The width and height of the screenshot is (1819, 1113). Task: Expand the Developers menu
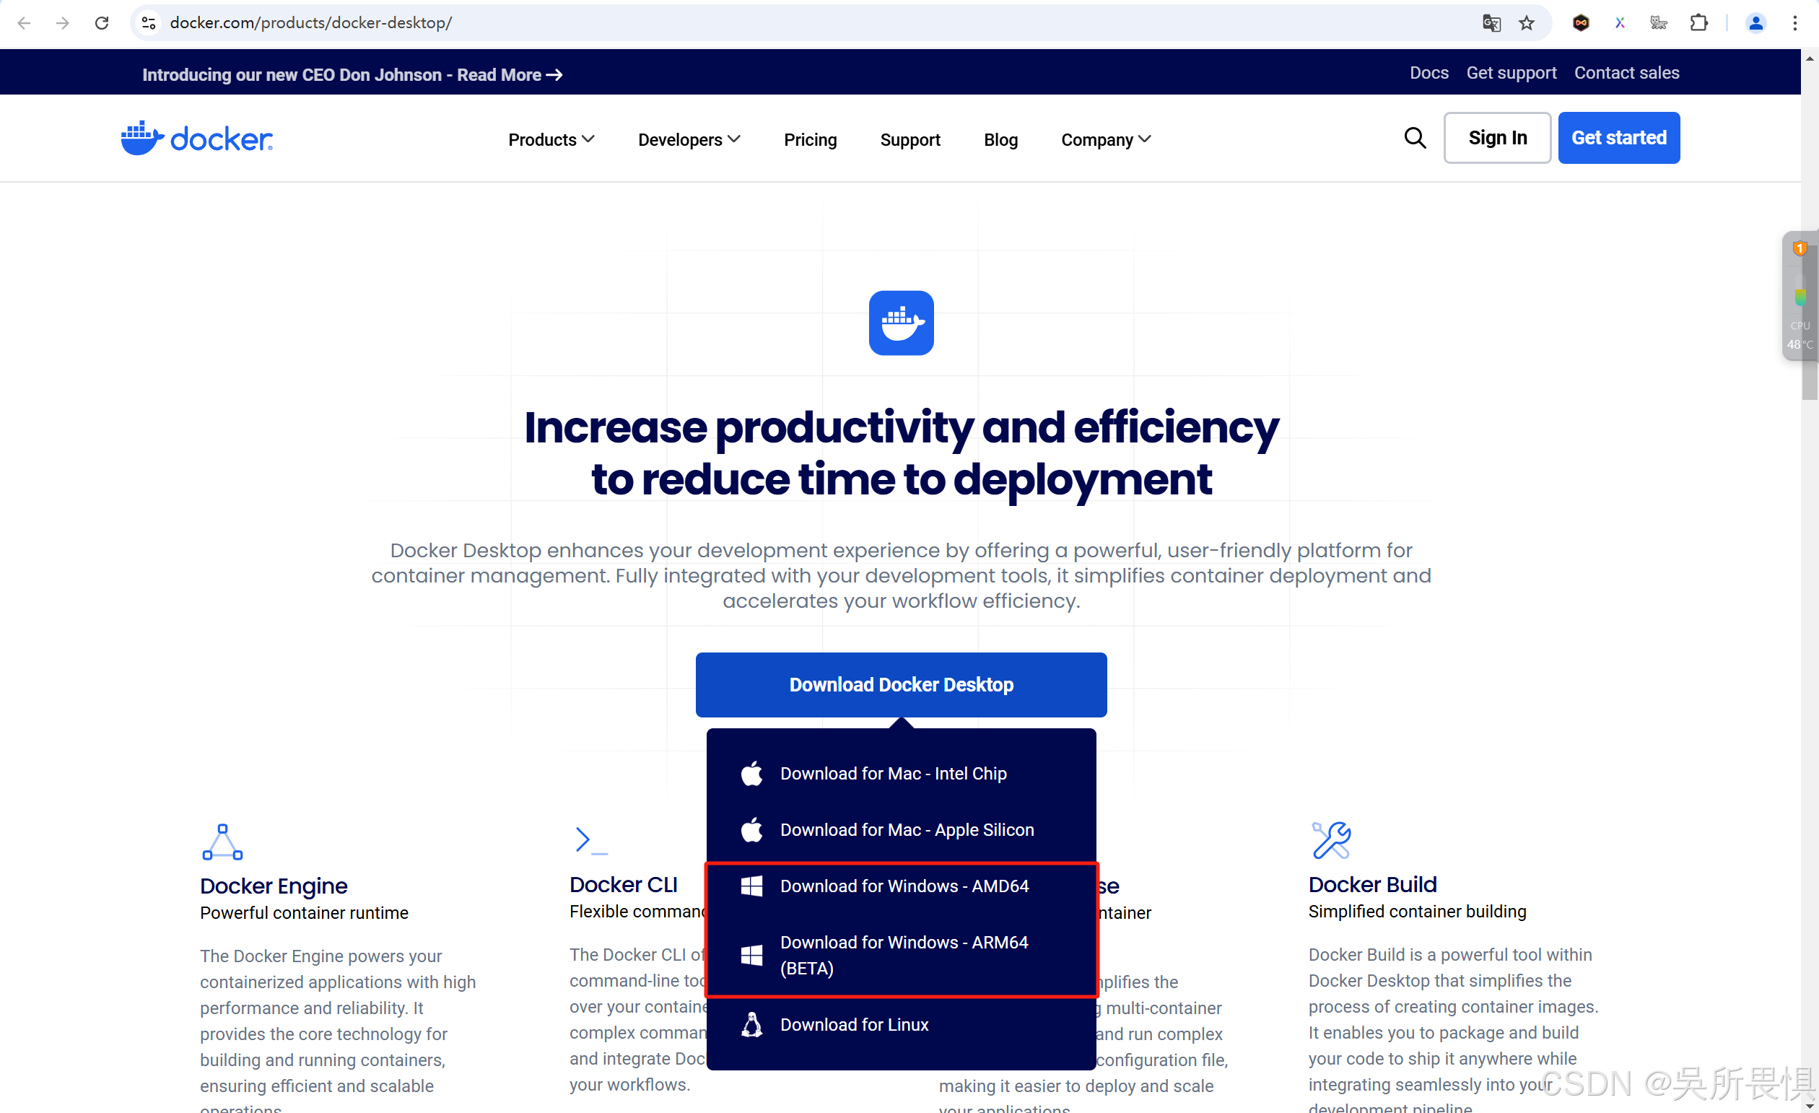[689, 139]
